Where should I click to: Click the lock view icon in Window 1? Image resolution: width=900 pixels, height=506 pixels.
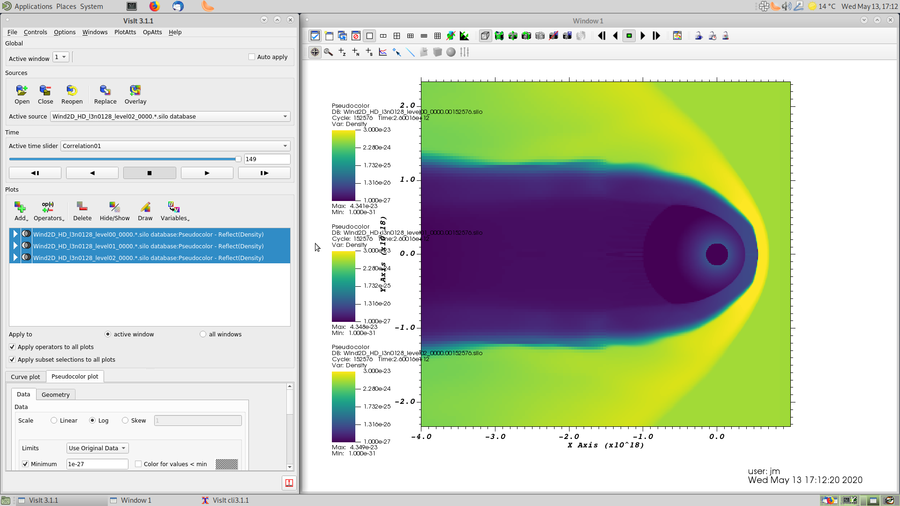tap(699, 36)
